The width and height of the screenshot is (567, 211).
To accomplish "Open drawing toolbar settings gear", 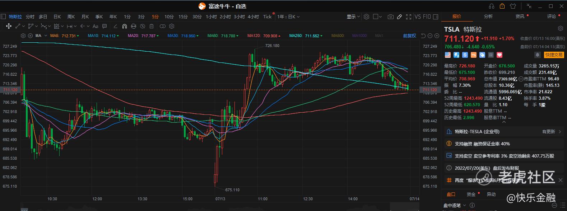I will pyautogui.click(x=172, y=26).
